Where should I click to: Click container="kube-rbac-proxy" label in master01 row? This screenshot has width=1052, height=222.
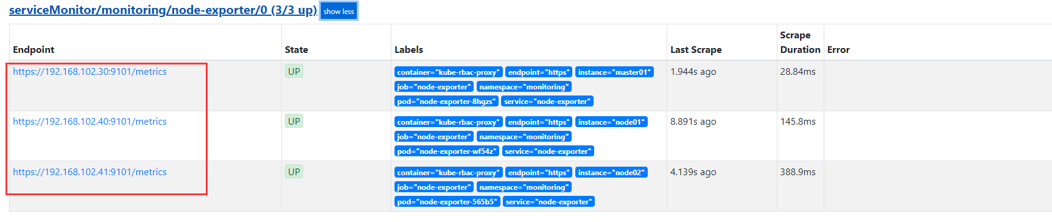(x=448, y=72)
